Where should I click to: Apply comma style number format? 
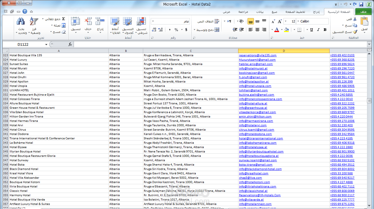(x=169, y=30)
